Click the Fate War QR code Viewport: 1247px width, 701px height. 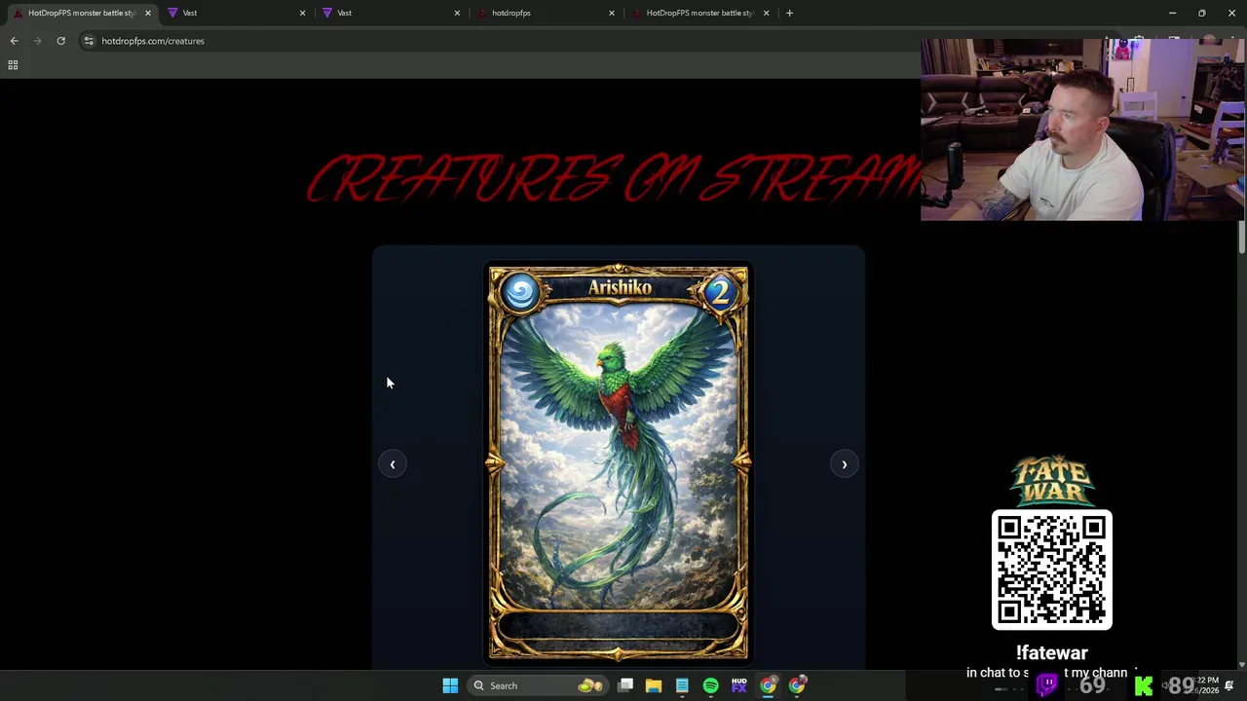click(1051, 570)
